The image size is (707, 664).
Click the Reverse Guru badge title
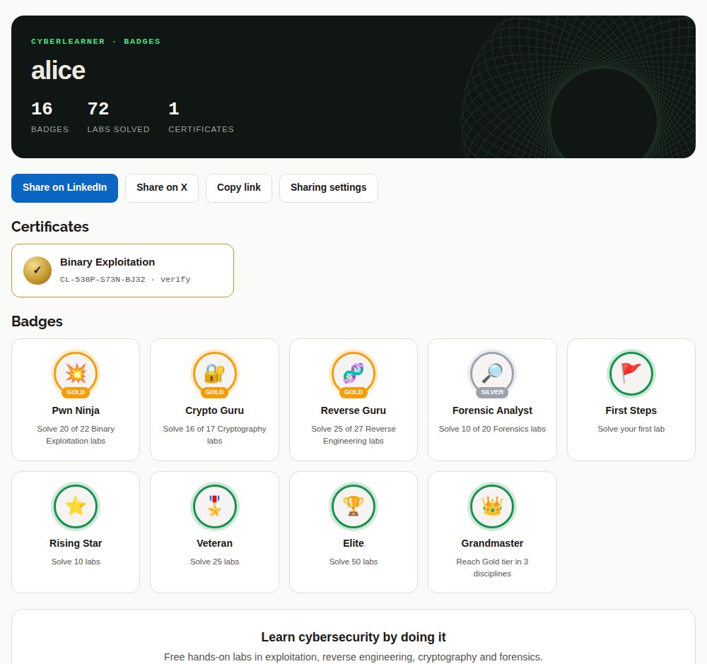[353, 410]
